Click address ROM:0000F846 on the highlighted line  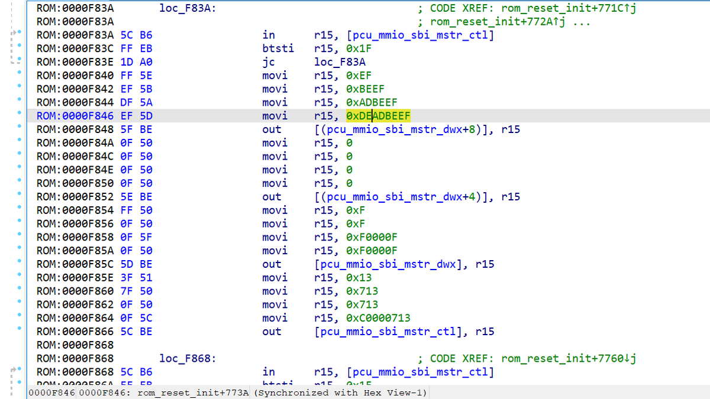click(76, 116)
